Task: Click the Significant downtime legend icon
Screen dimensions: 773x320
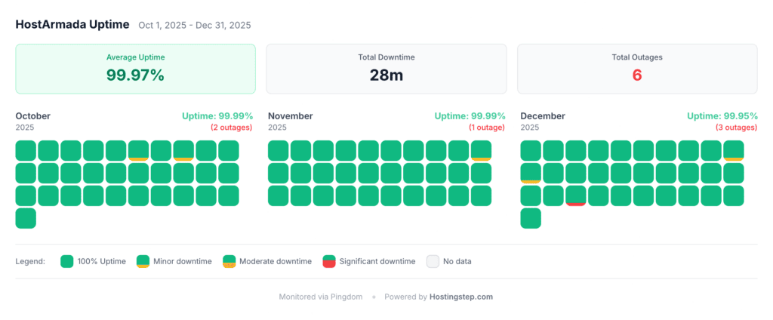Action: pyautogui.click(x=329, y=262)
